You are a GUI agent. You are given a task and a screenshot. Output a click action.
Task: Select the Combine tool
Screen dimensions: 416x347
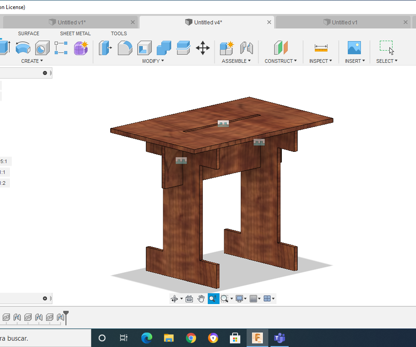164,48
